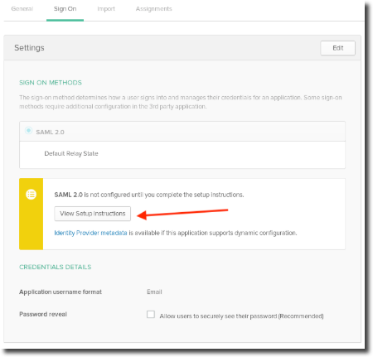Enable Allow users to securely see password
373x357 pixels.
point(151,315)
